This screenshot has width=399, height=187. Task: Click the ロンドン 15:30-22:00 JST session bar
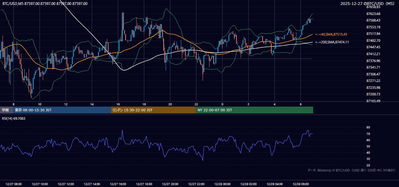153,110
